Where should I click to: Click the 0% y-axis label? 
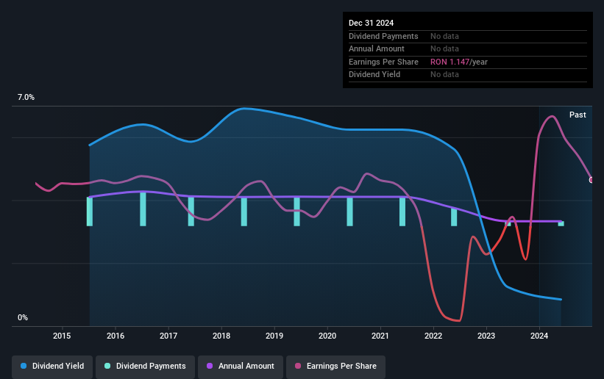tap(23, 318)
